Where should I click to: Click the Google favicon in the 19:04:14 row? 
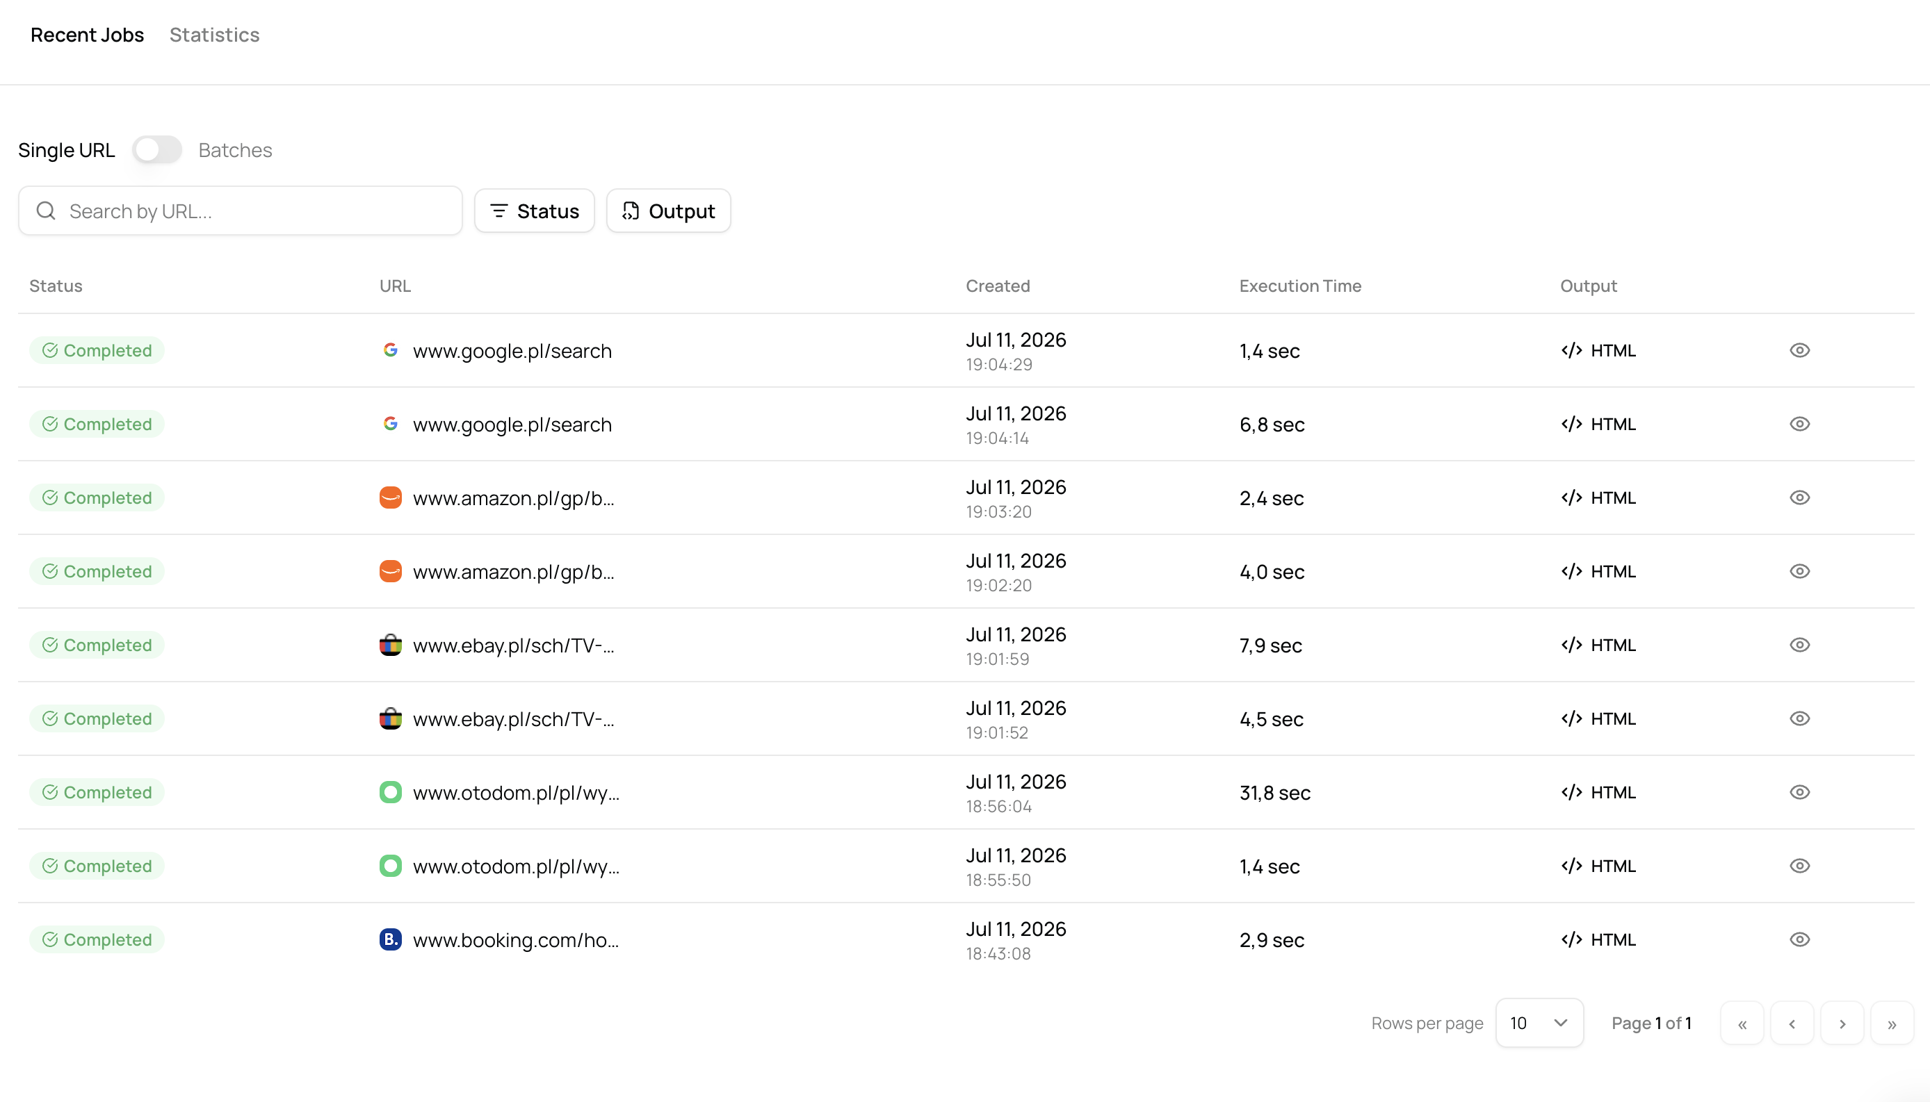(391, 424)
